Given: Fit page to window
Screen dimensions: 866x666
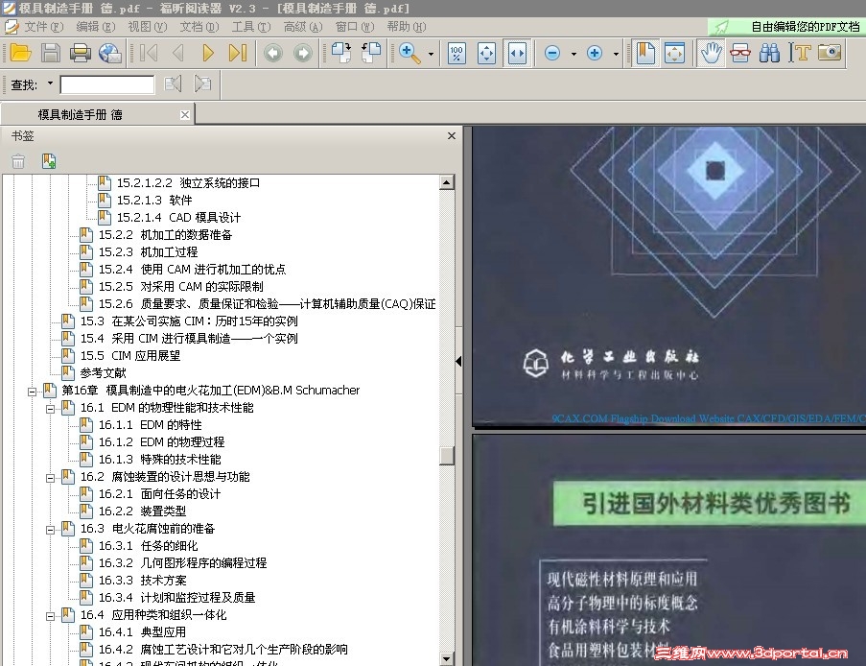Looking at the screenshot, I should click(x=486, y=53).
